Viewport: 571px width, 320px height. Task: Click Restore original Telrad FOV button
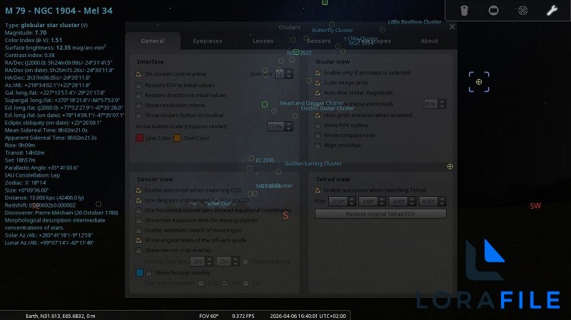(380, 214)
